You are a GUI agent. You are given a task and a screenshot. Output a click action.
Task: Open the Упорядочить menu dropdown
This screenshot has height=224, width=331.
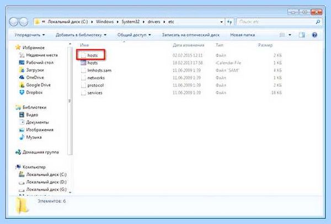tap(30, 35)
